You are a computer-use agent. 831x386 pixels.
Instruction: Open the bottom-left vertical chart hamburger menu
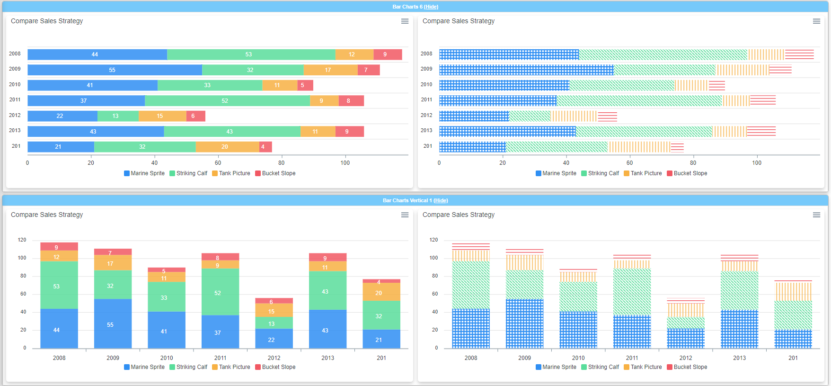405,215
